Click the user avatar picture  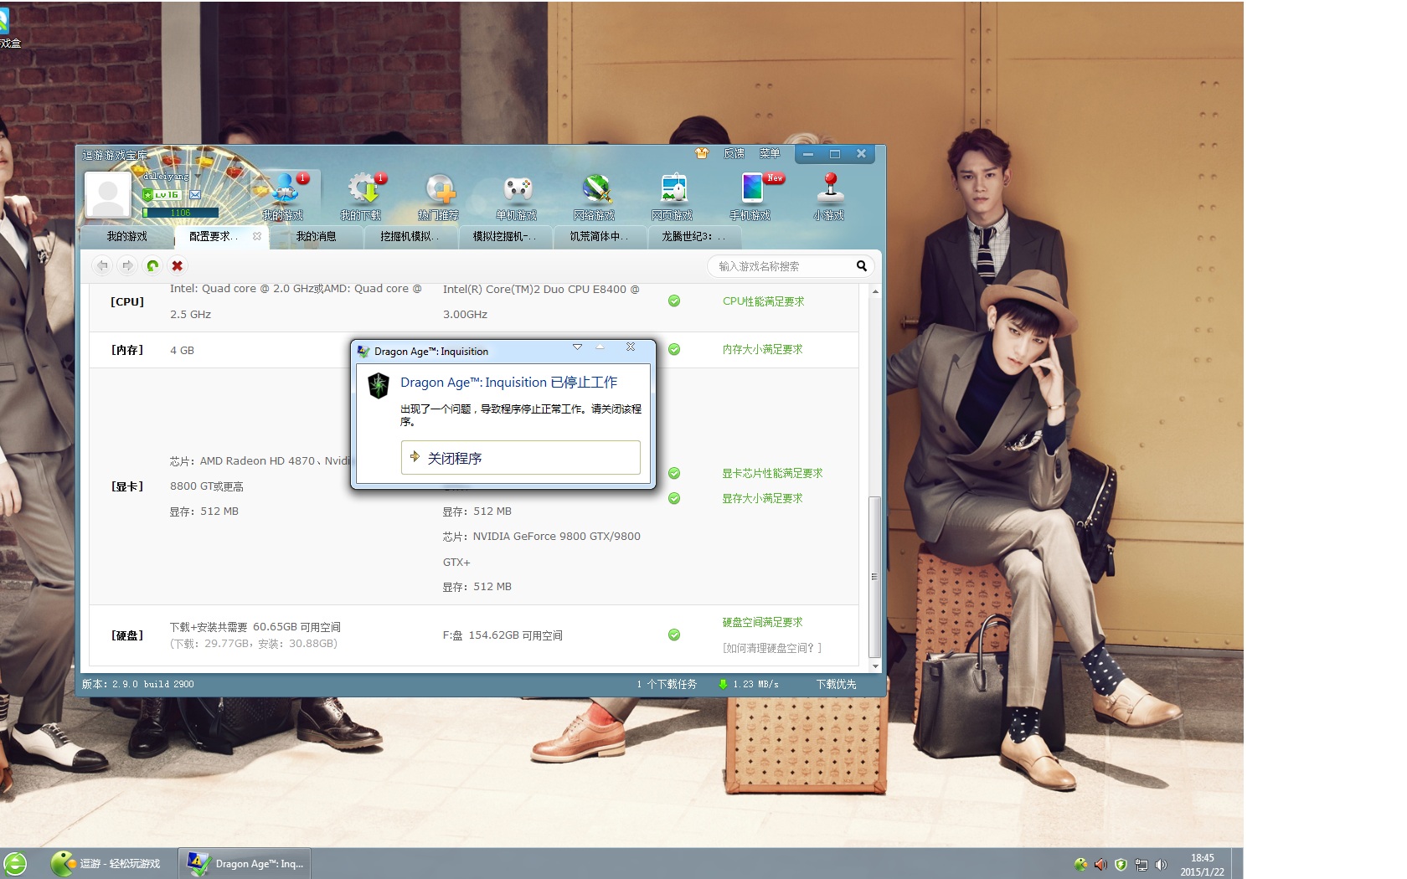[x=108, y=194]
